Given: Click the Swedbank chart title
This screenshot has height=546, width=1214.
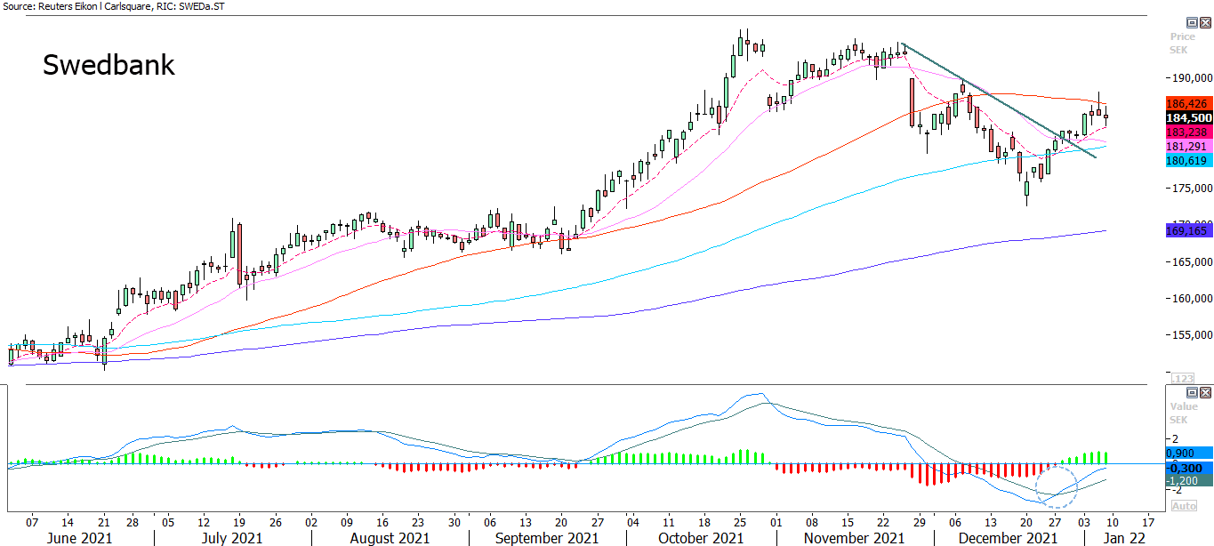Looking at the screenshot, I should tap(109, 65).
